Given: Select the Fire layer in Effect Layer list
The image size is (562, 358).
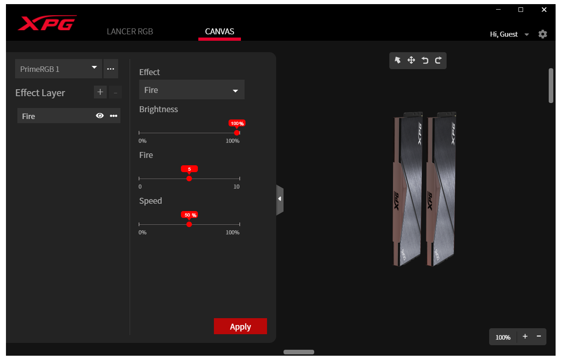Looking at the screenshot, I should pos(69,116).
